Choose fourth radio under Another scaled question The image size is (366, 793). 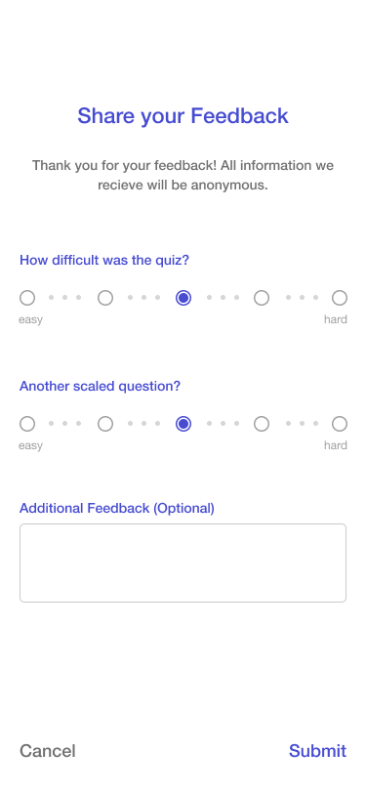pyautogui.click(x=262, y=424)
